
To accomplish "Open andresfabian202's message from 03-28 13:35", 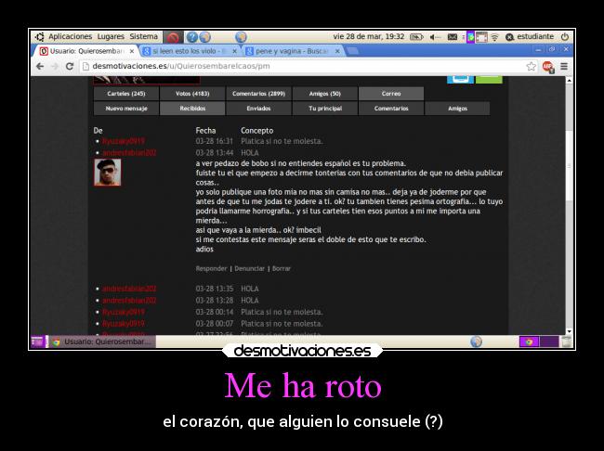I will pyautogui.click(x=129, y=289).
